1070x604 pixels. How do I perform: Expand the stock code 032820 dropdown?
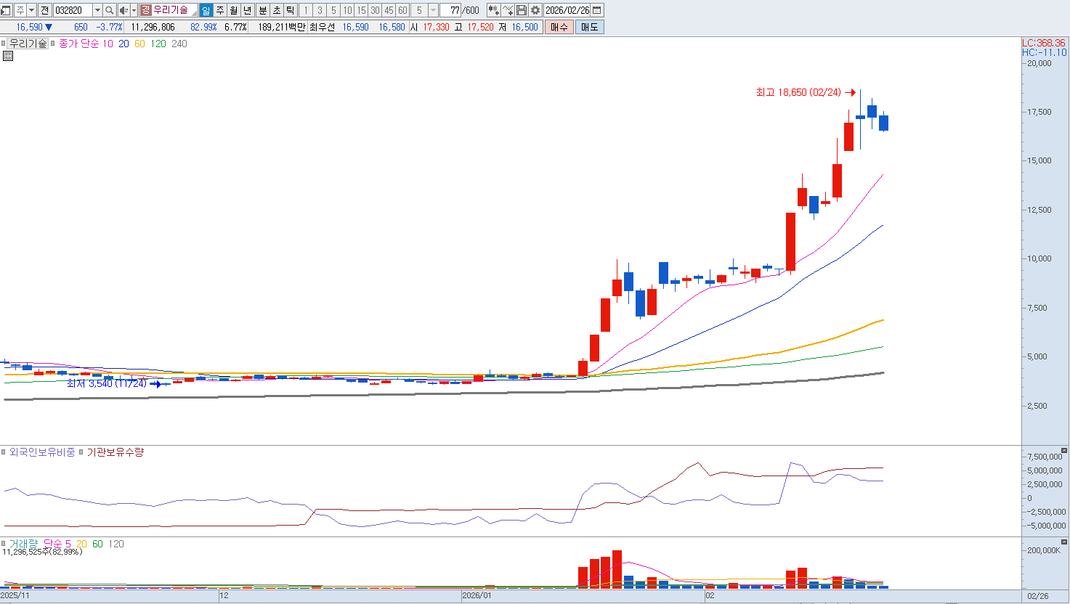coord(97,10)
